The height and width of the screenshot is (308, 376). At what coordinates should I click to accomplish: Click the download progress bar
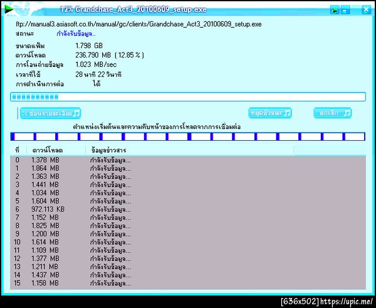point(188,97)
